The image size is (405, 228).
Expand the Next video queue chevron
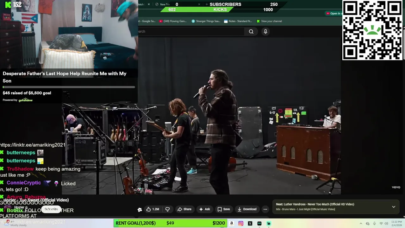pyautogui.click(x=394, y=207)
